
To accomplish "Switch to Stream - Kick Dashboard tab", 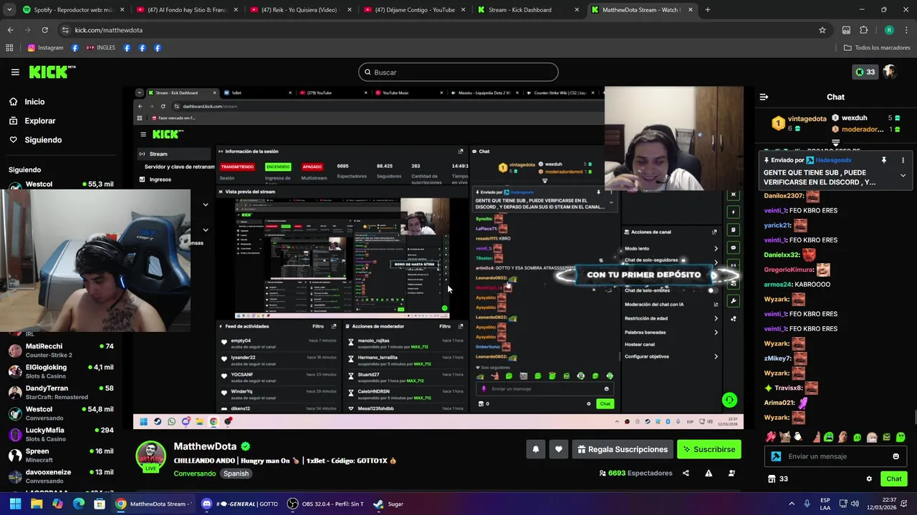I will pyautogui.click(x=528, y=10).
